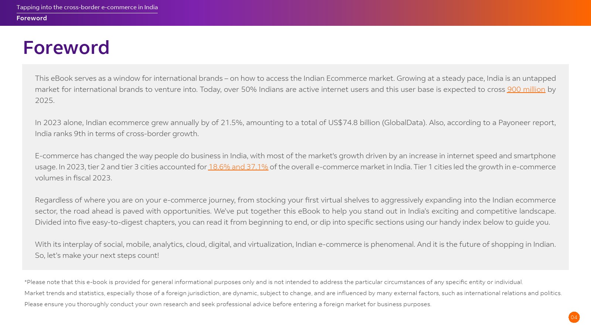The width and height of the screenshot is (591, 332).
Task: Click the "India ranks 9th" sentence
Action: pos(117,134)
